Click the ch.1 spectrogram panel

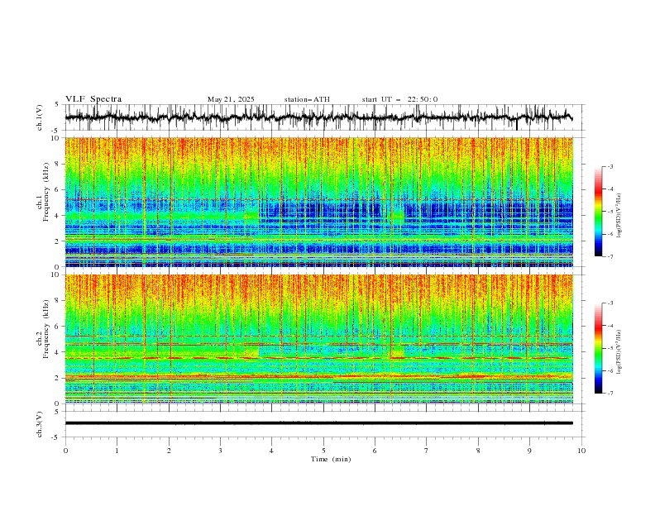click(x=318, y=202)
